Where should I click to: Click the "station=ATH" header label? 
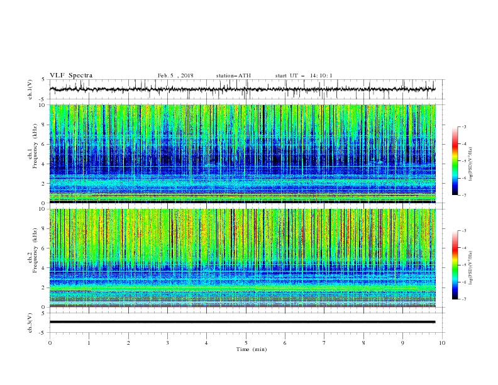233,75
